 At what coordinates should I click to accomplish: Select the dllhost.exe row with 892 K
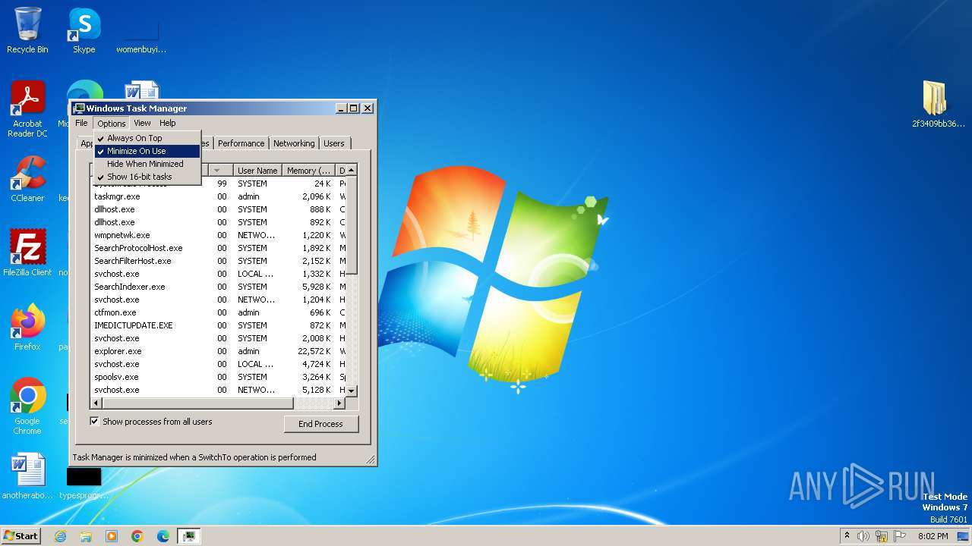point(218,222)
